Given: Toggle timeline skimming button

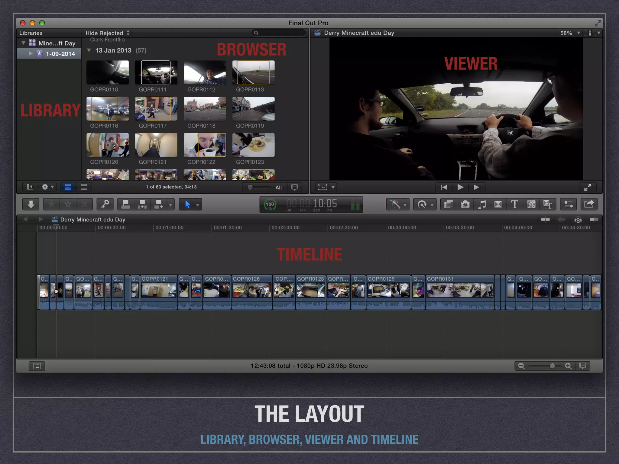Looking at the screenshot, I should tap(545, 220).
